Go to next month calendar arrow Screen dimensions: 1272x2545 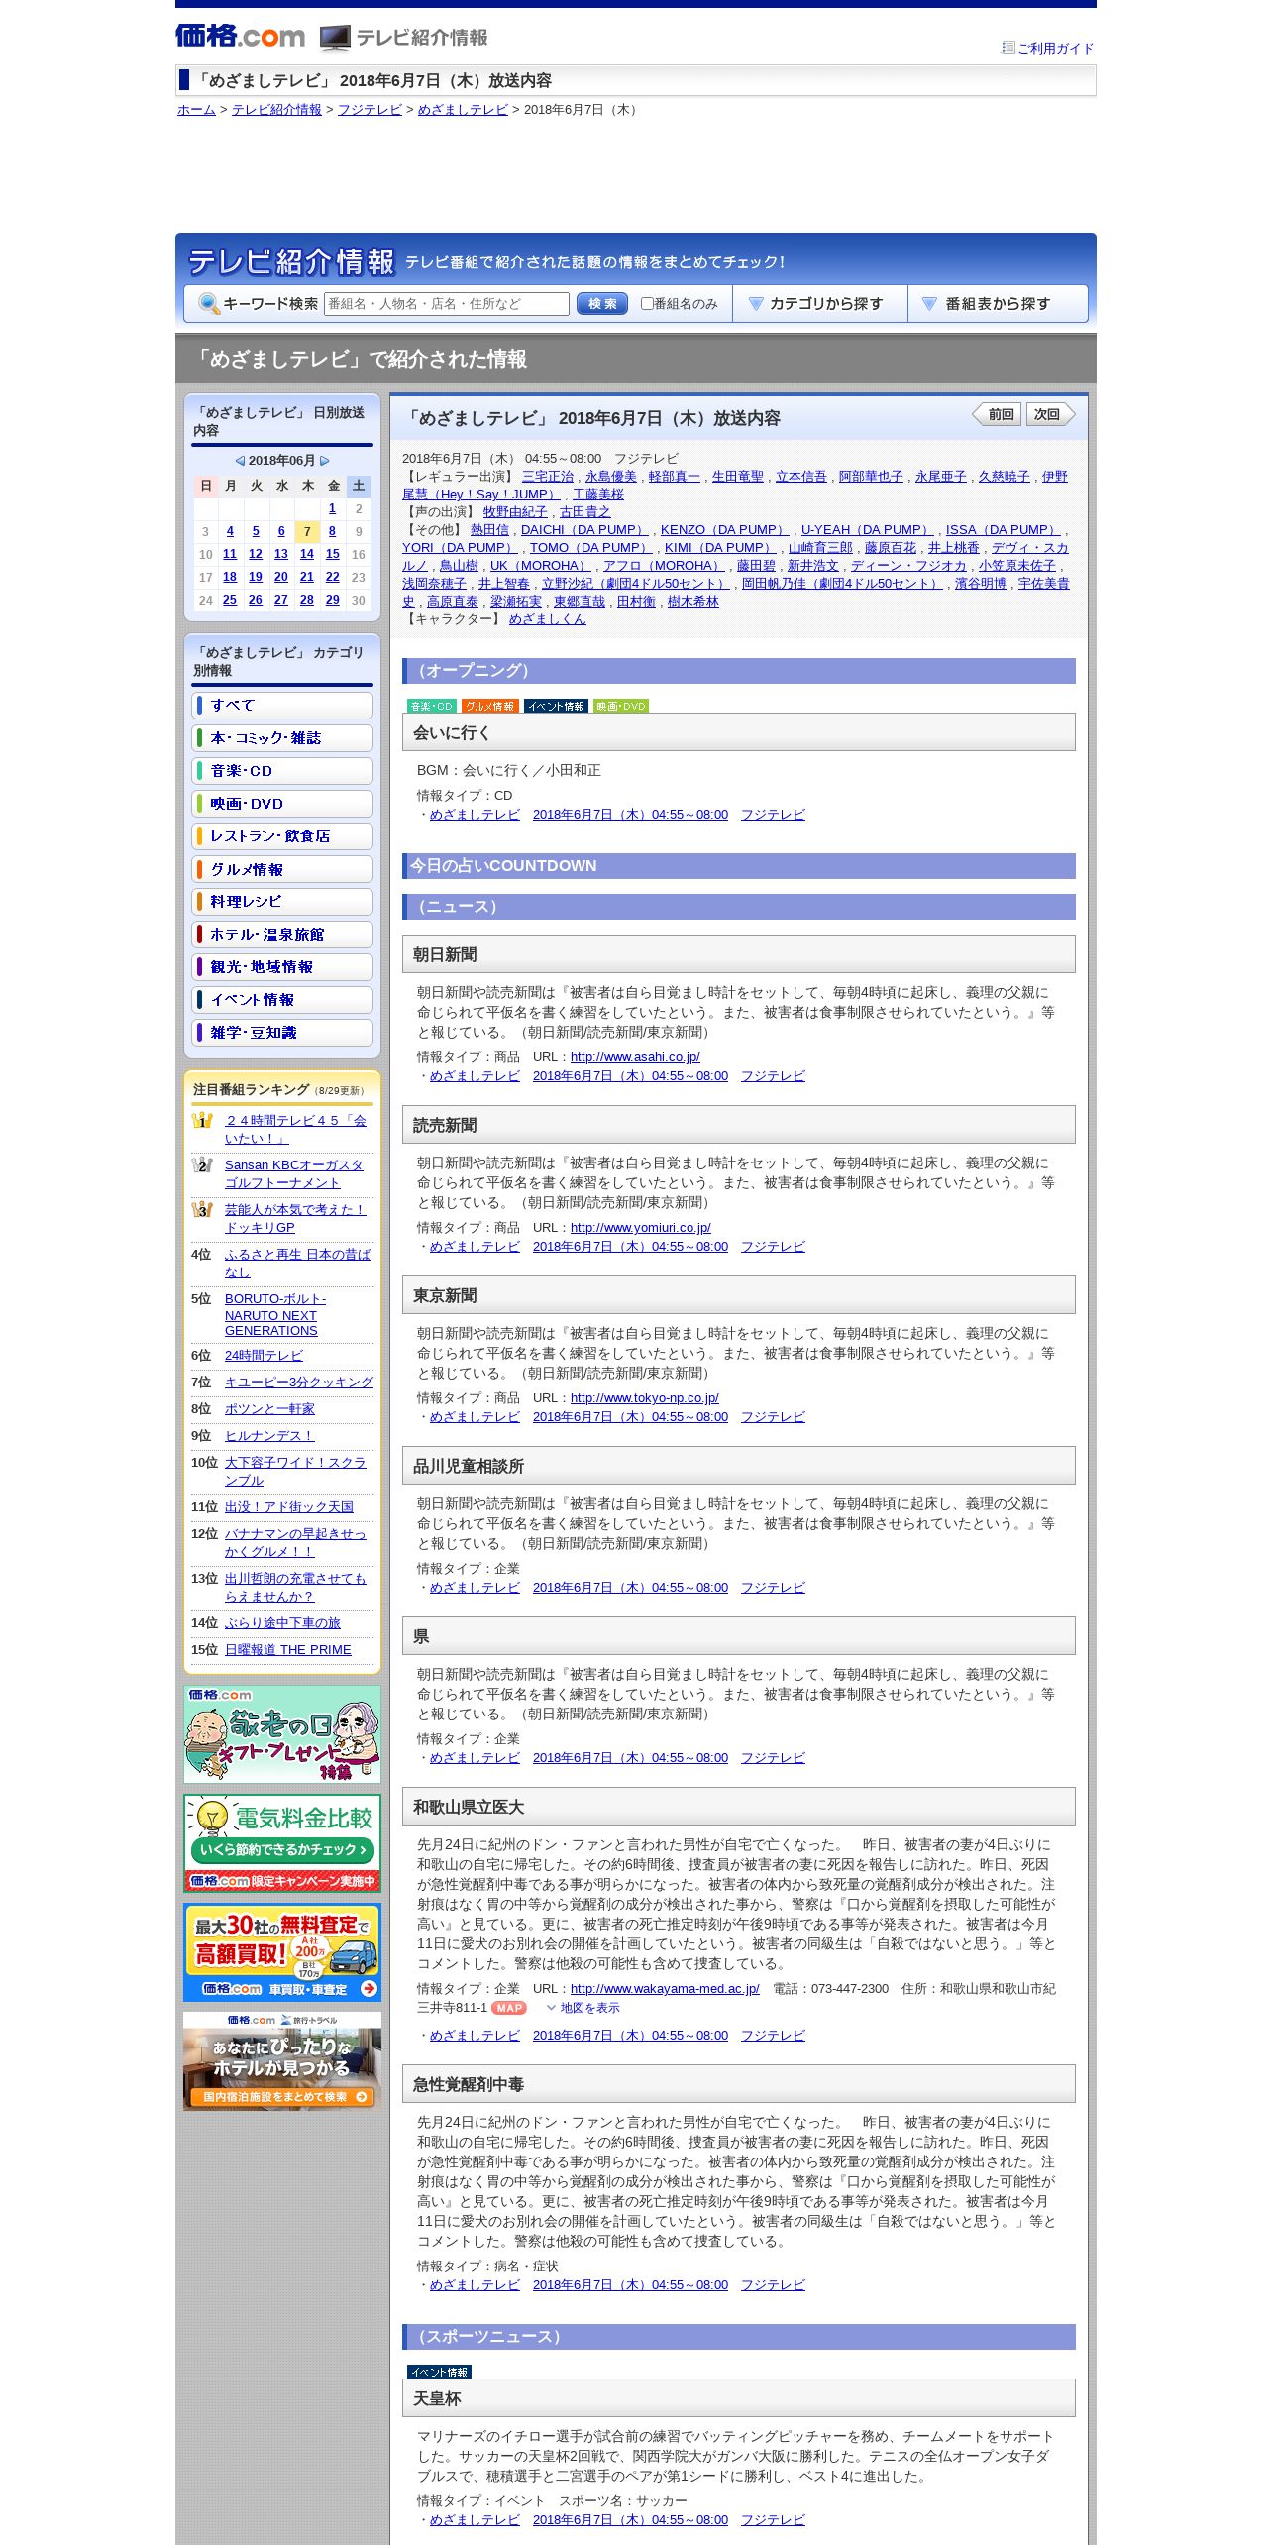coord(324,461)
